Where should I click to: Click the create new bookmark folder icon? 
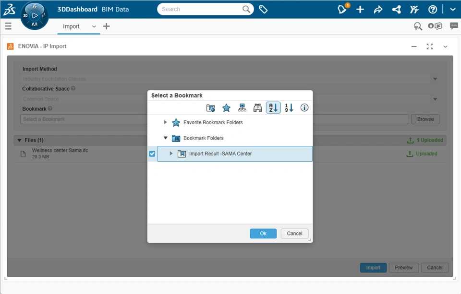point(210,108)
